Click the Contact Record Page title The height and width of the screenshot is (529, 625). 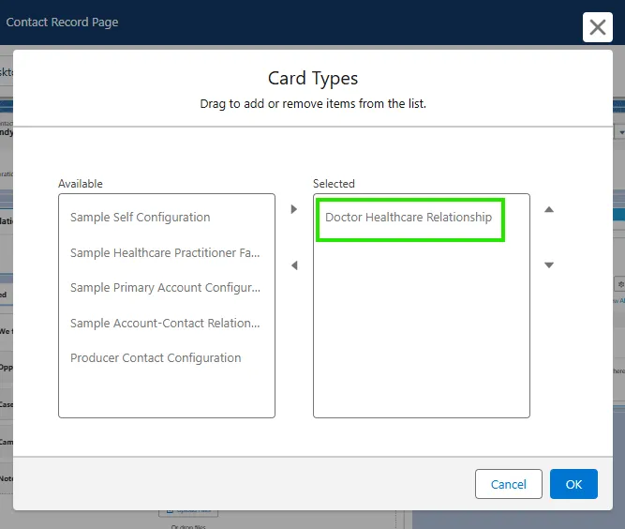[x=63, y=22]
